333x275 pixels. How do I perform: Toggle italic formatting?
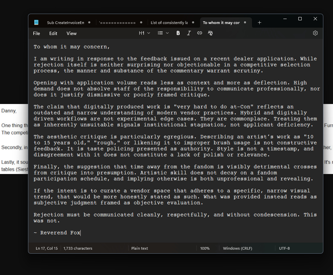[x=189, y=33]
